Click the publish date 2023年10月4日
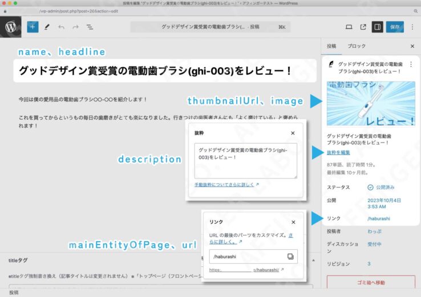 point(384,204)
